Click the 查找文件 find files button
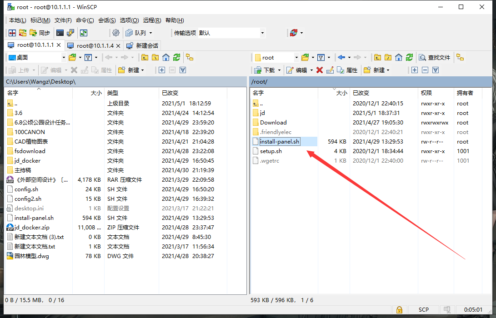Viewport: 496px width, 318px height. coord(435,57)
